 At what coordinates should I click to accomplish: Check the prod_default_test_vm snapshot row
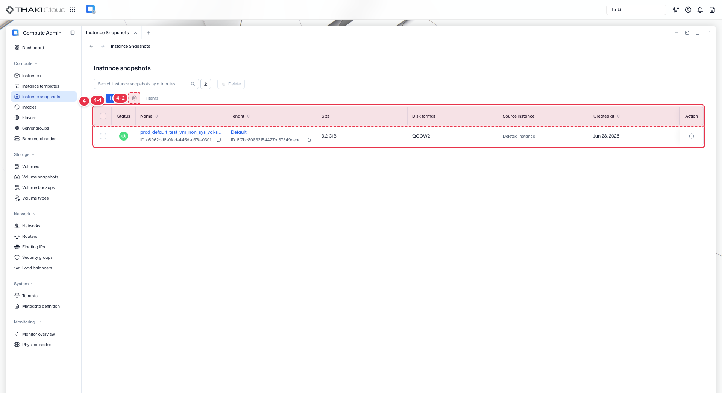(103, 136)
